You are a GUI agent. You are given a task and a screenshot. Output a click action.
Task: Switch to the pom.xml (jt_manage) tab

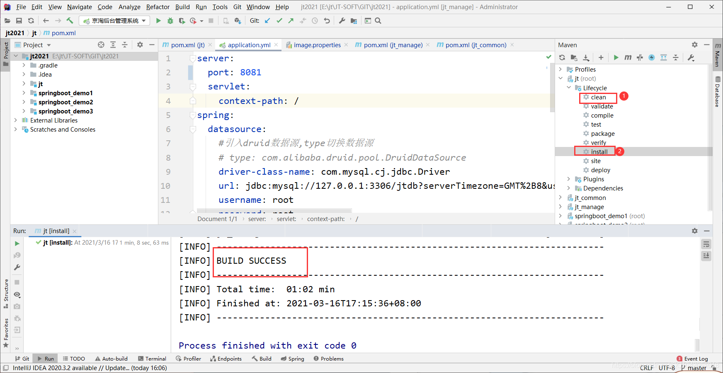pyautogui.click(x=393, y=45)
